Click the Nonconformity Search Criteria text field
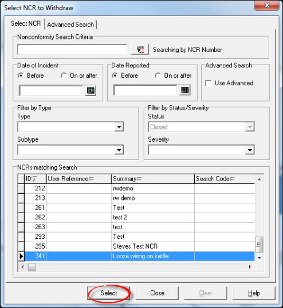283x308 pixels. point(72,50)
